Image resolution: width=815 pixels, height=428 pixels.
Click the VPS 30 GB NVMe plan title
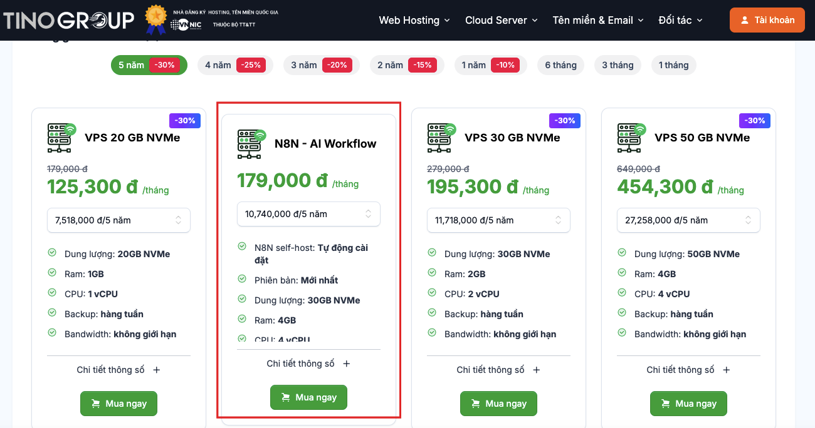click(512, 138)
